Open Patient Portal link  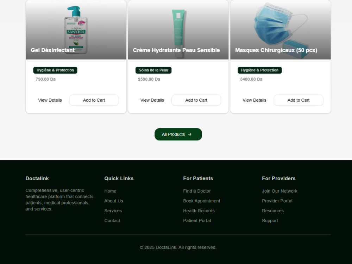click(197, 221)
